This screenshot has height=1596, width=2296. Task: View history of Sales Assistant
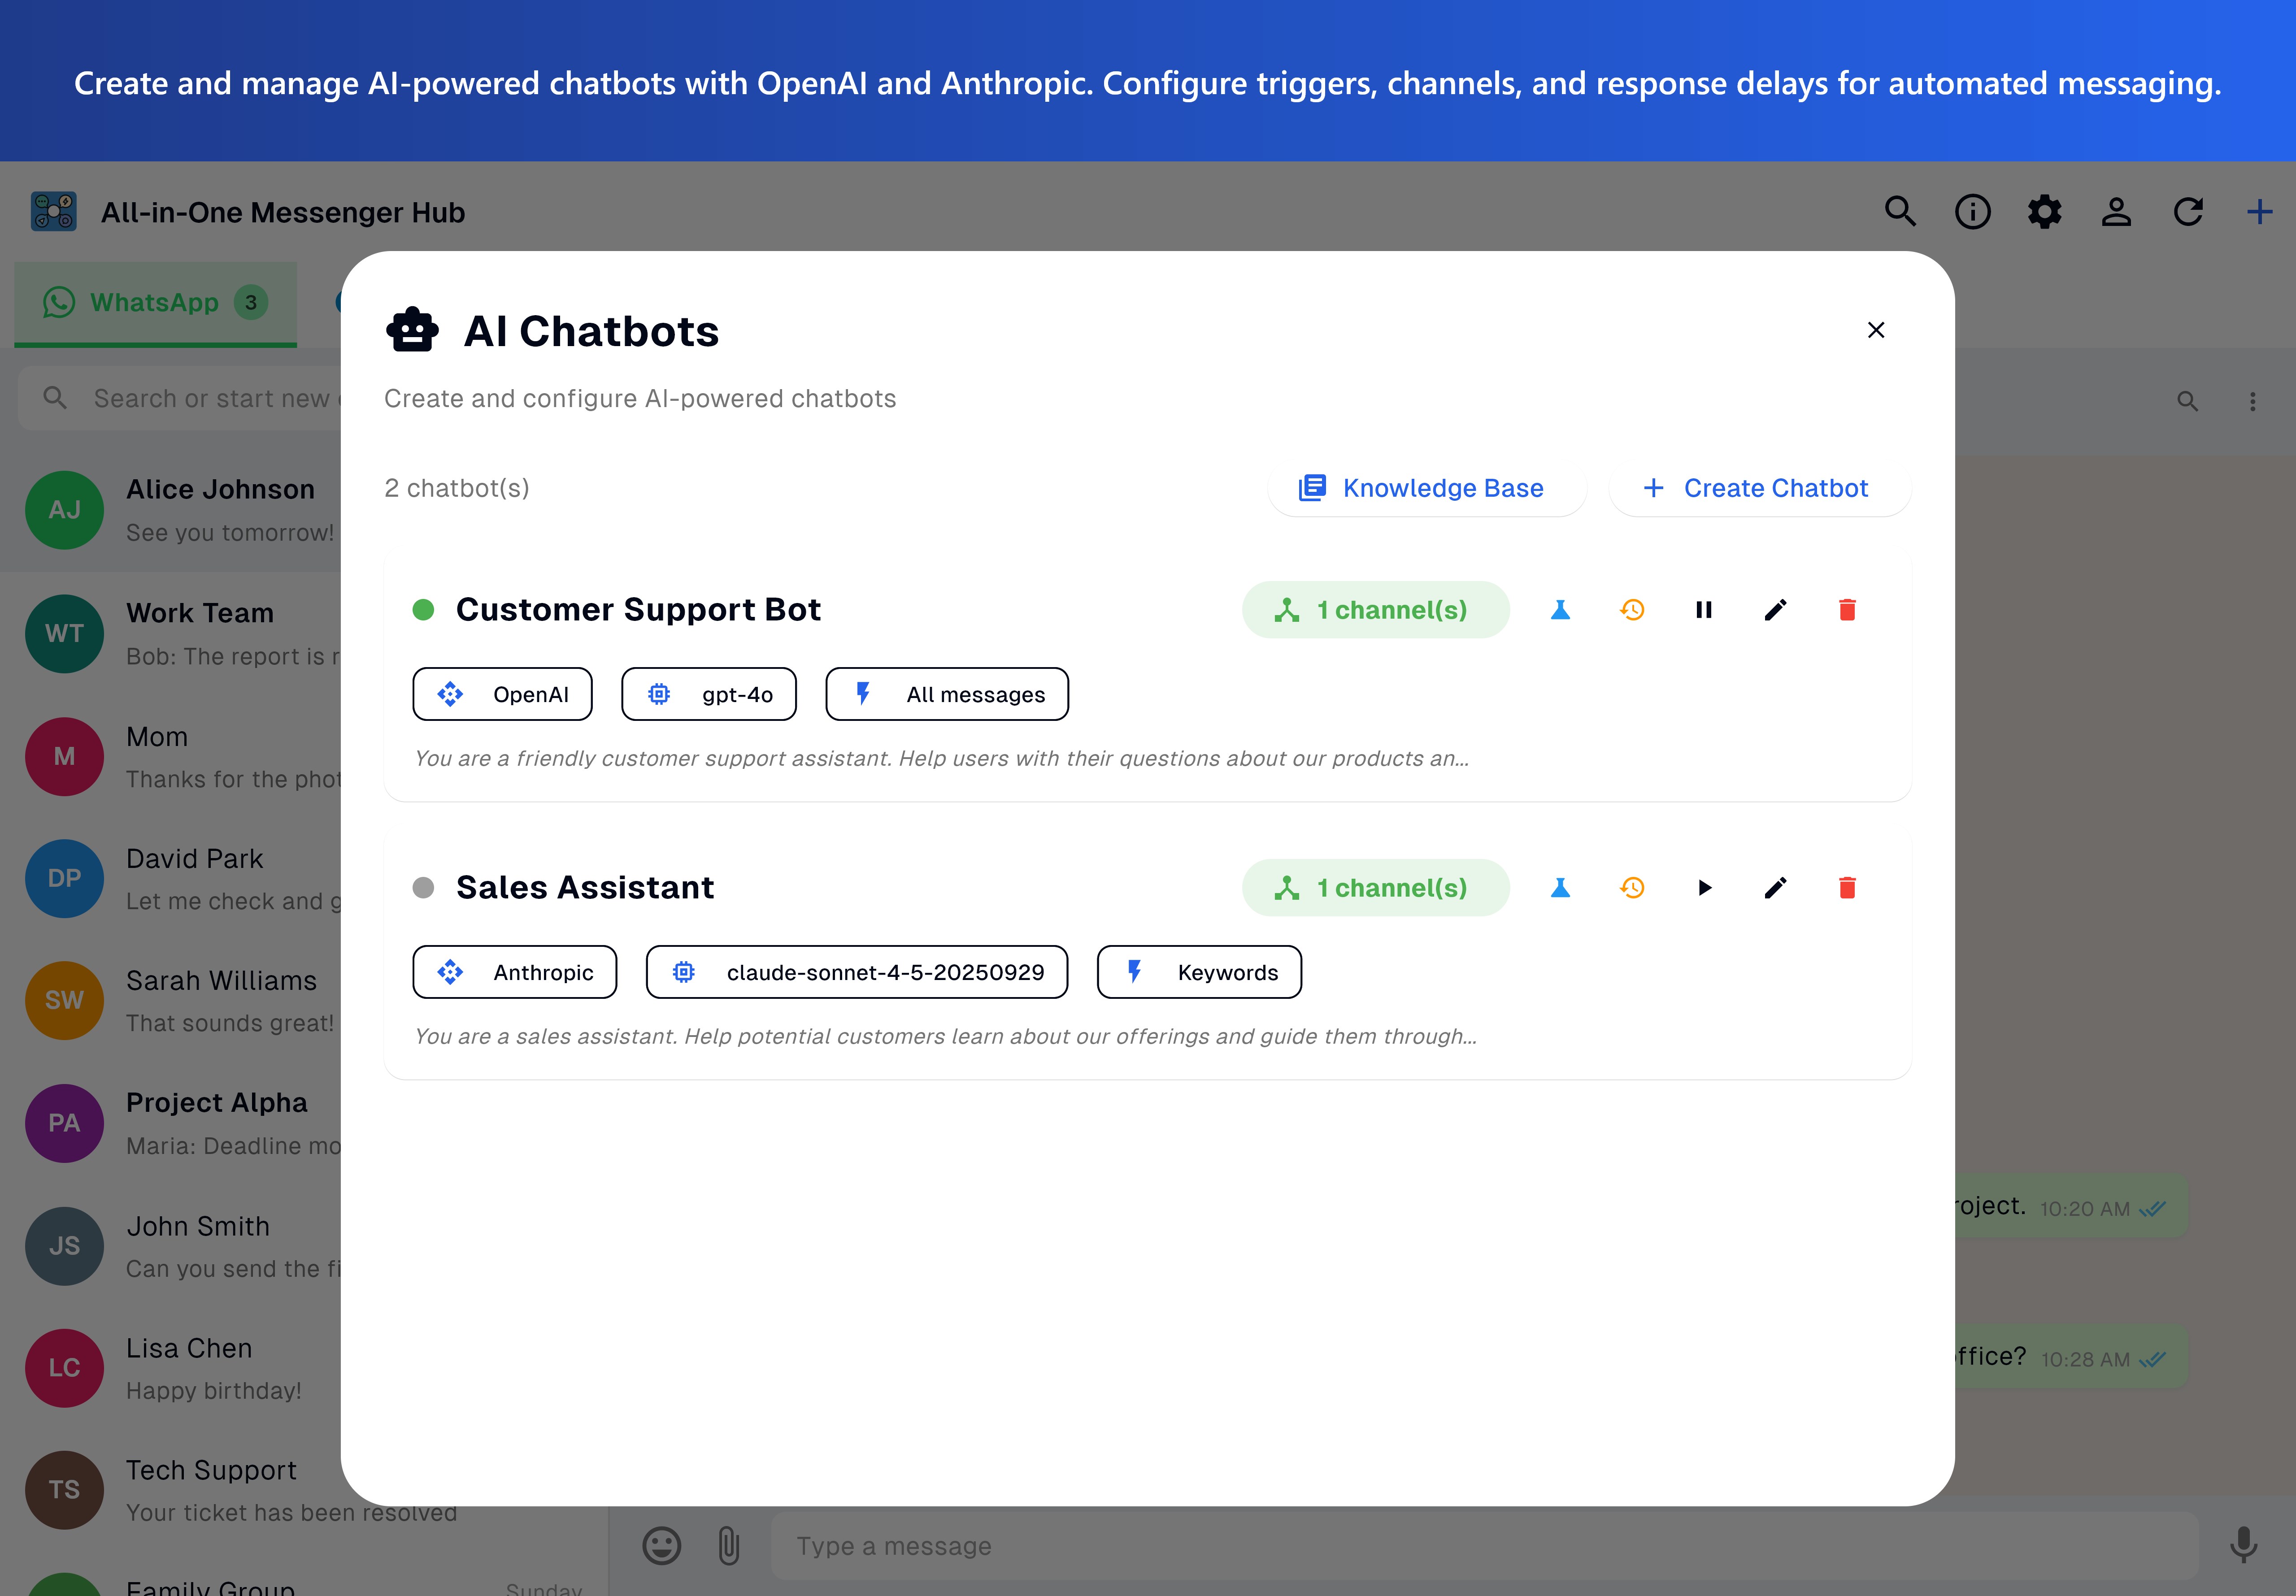click(x=1632, y=888)
